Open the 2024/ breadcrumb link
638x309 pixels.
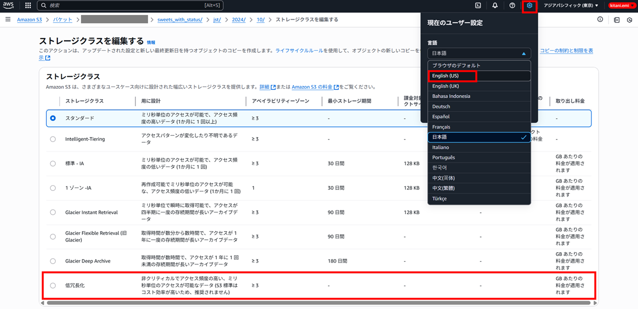coord(239,19)
